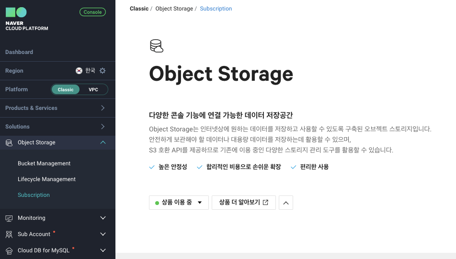The height and width of the screenshot is (259, 456).
Task: Expand the Sub Account menu chevron
Action: (x=103, y=234)
